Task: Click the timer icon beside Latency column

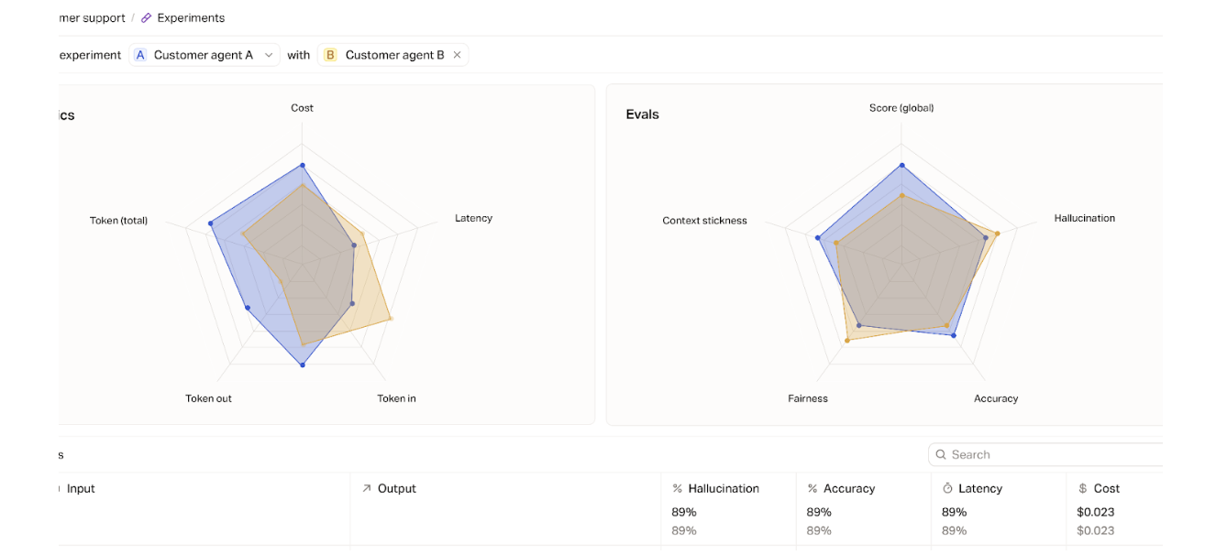Action: (x=948, y=489)
